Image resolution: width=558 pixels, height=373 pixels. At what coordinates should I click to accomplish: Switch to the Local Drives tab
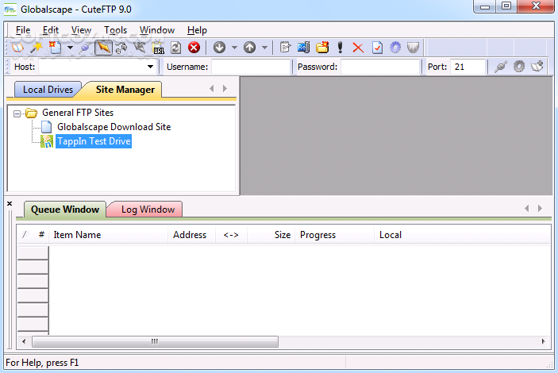pos(48,90)
